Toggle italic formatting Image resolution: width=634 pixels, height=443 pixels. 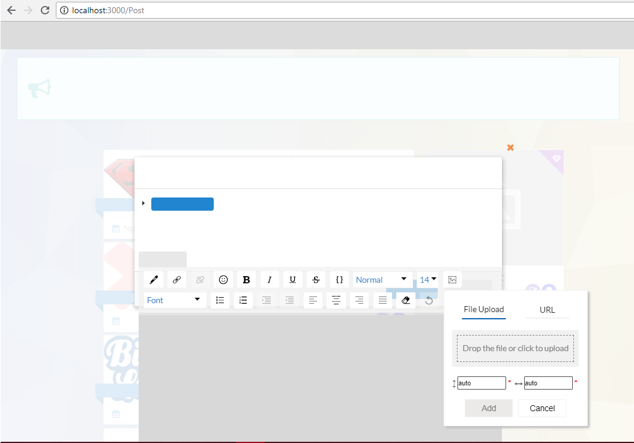pyautogui.click(x=269, y=279)
